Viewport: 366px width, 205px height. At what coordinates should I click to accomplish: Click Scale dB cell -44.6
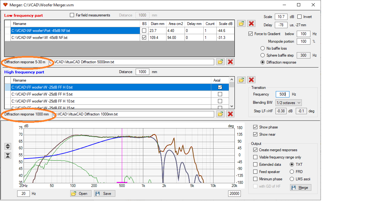(x=225, y=31)
